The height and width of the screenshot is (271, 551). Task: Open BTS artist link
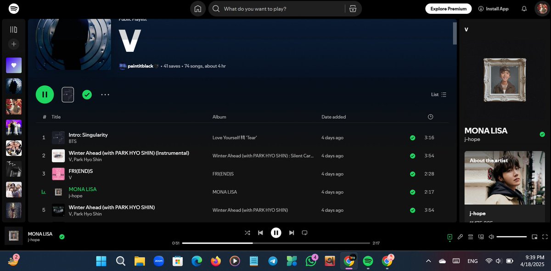[x=73, y=141]
